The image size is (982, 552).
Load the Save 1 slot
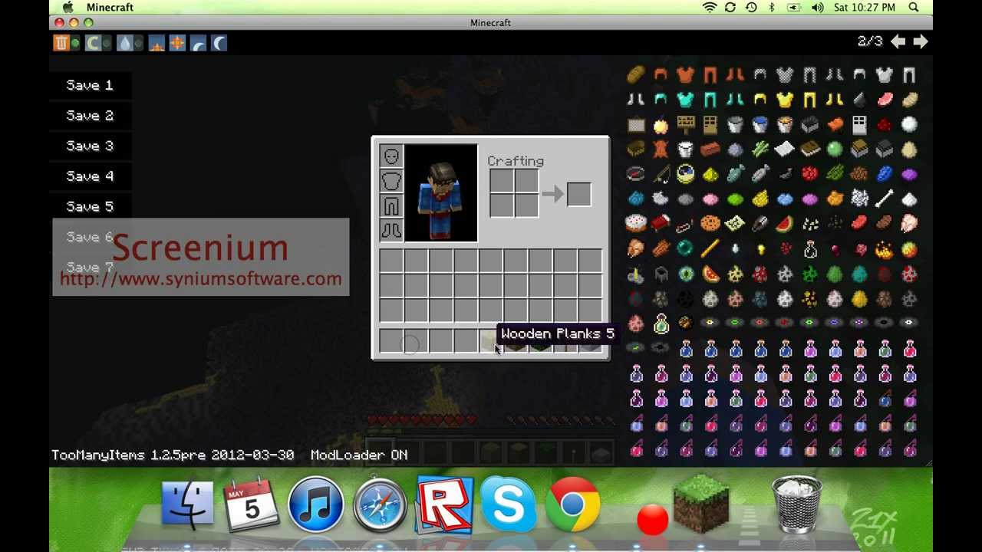point(90,85)
